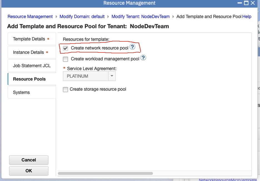Cancel the Add Template dialog
Viewport: 260px width, 181px height.
29,160
